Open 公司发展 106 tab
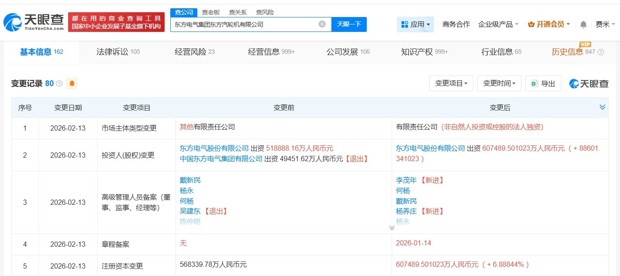 pyautogui.click(x=348, y=52)
